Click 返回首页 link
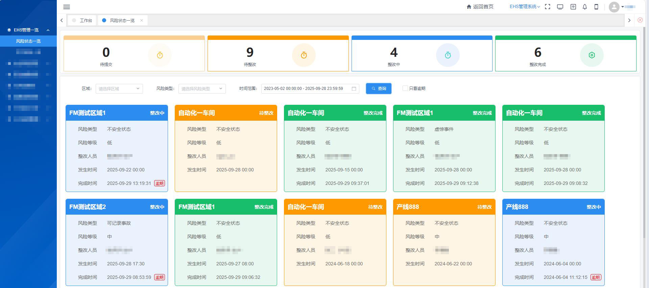 point(480,7)
